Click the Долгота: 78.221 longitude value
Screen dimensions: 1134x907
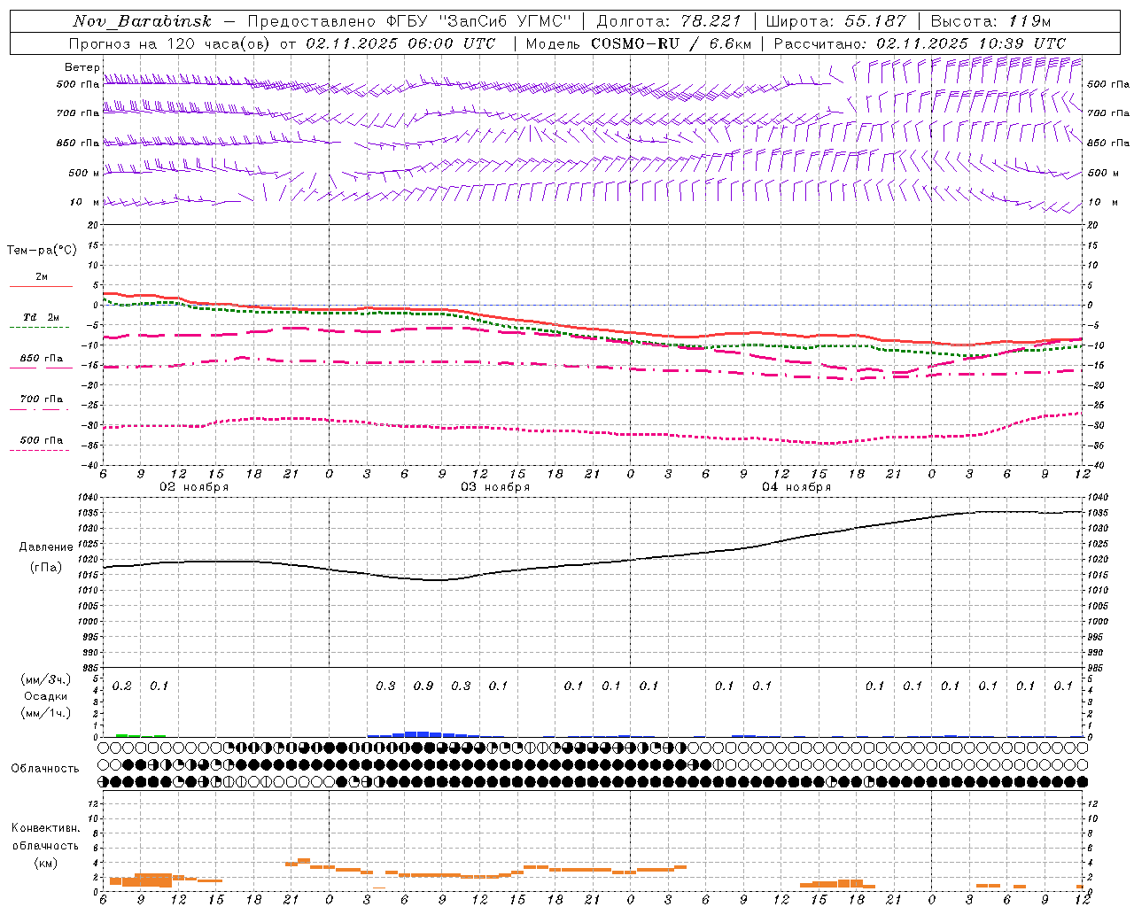669,21
